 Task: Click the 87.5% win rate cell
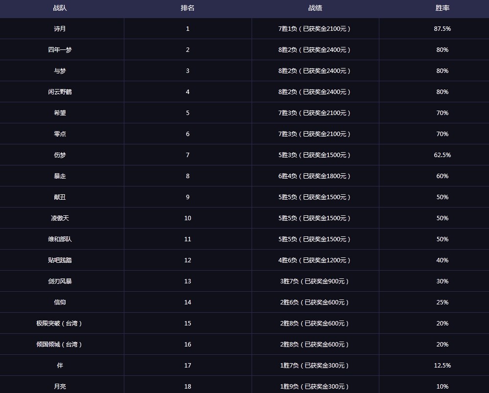coord(442,29)
